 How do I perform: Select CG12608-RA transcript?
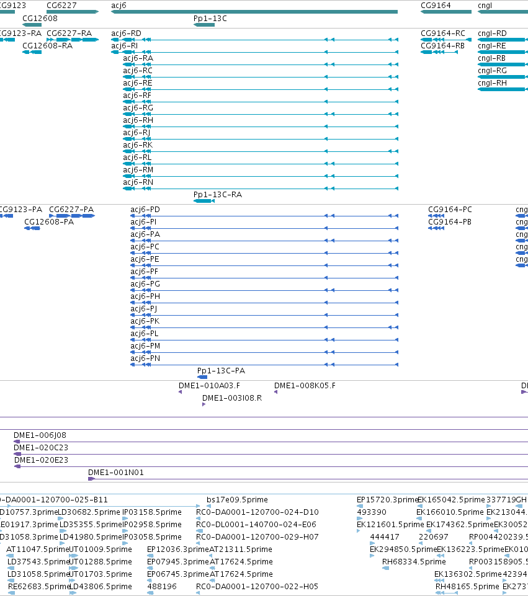(x=48, y=46)
